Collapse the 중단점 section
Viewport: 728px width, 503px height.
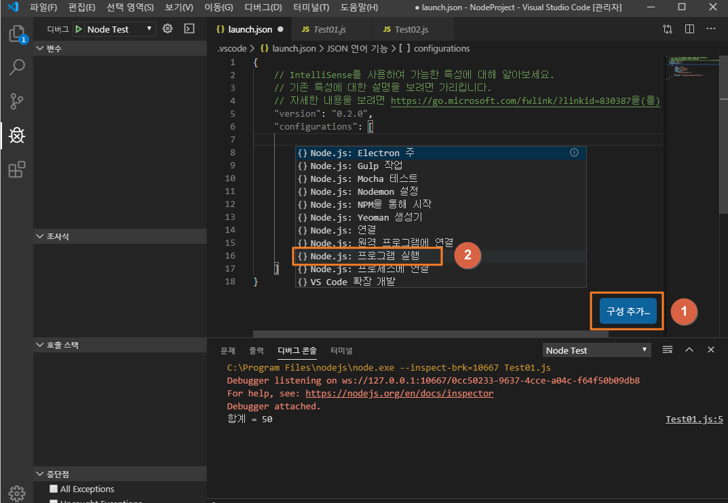pos(120,474)
